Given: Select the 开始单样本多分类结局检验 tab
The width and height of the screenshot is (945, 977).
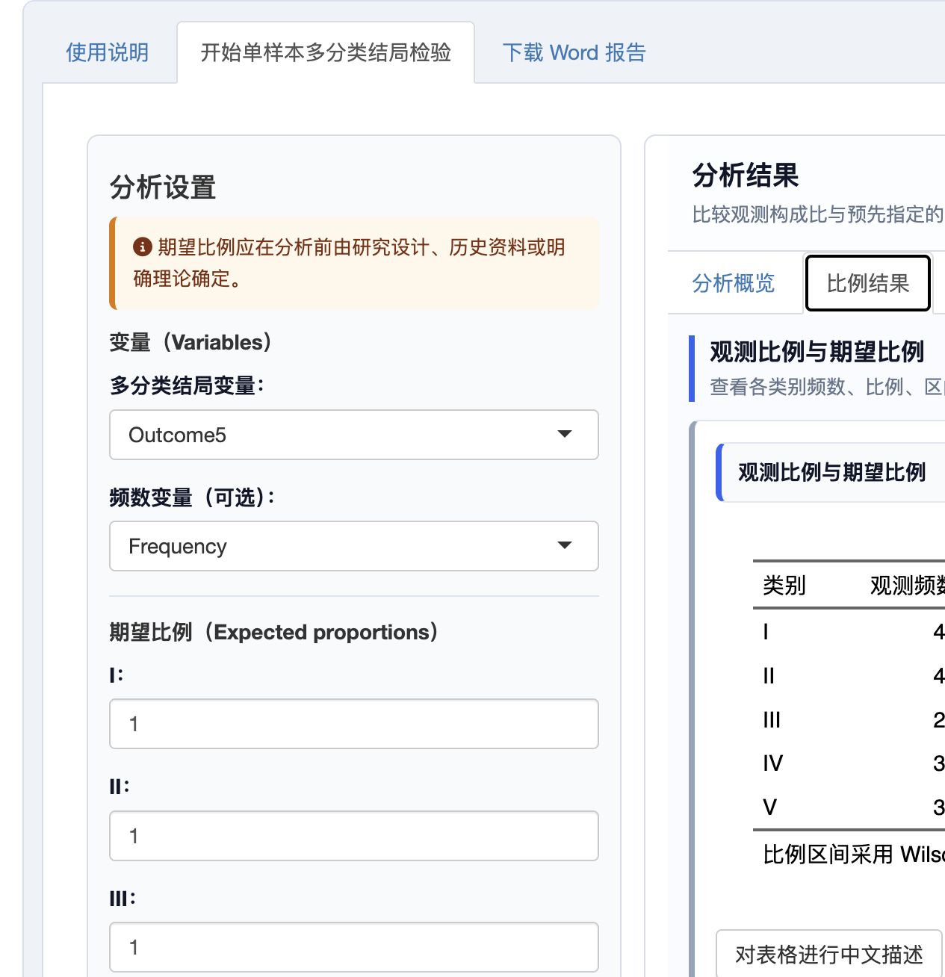Looking at the screenshot, I should point(326,52).
